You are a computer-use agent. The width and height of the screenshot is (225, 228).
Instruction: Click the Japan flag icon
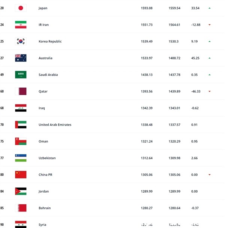[x=21, y=8]
